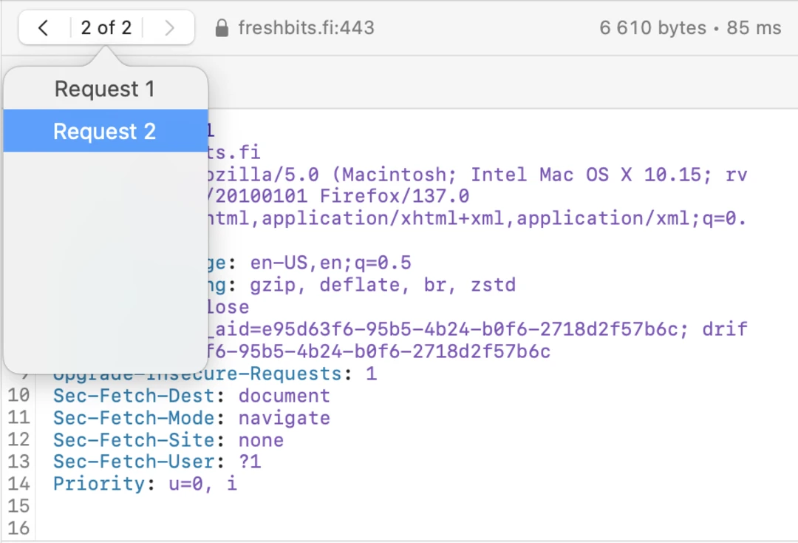Click the freshbits.fi:443 host label
This screenshot has height=543, width=798.
306,28
